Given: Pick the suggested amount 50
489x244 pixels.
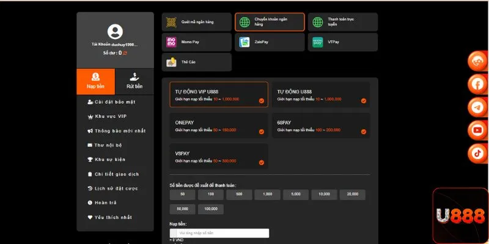Looking at the screenshot, I should coord(182,195).
